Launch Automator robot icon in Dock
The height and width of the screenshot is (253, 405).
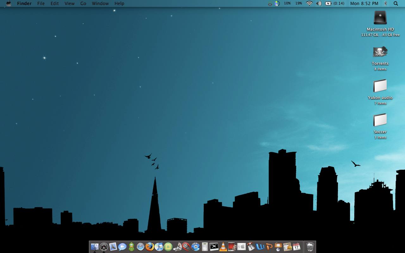[251, 247]
